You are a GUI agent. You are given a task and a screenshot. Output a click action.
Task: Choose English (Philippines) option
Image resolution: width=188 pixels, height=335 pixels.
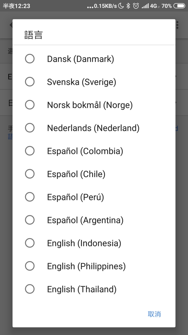(x=94, y=266)
